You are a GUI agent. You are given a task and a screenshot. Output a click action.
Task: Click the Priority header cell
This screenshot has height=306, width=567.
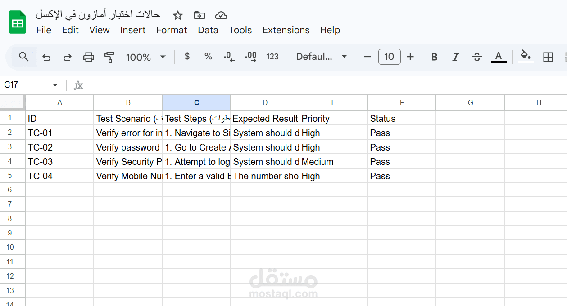333,118
